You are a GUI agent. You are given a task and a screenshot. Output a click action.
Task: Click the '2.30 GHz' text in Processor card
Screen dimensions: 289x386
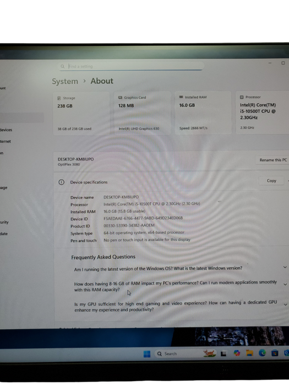pyautogui.click(x=247, y=127)
